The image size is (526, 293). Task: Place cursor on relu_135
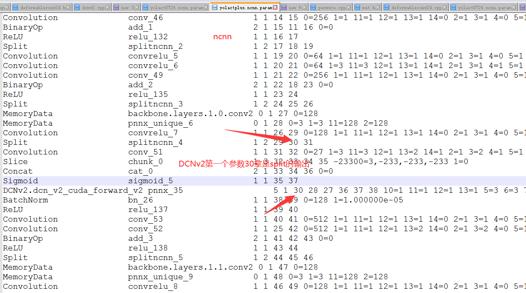tap(148, 94)
